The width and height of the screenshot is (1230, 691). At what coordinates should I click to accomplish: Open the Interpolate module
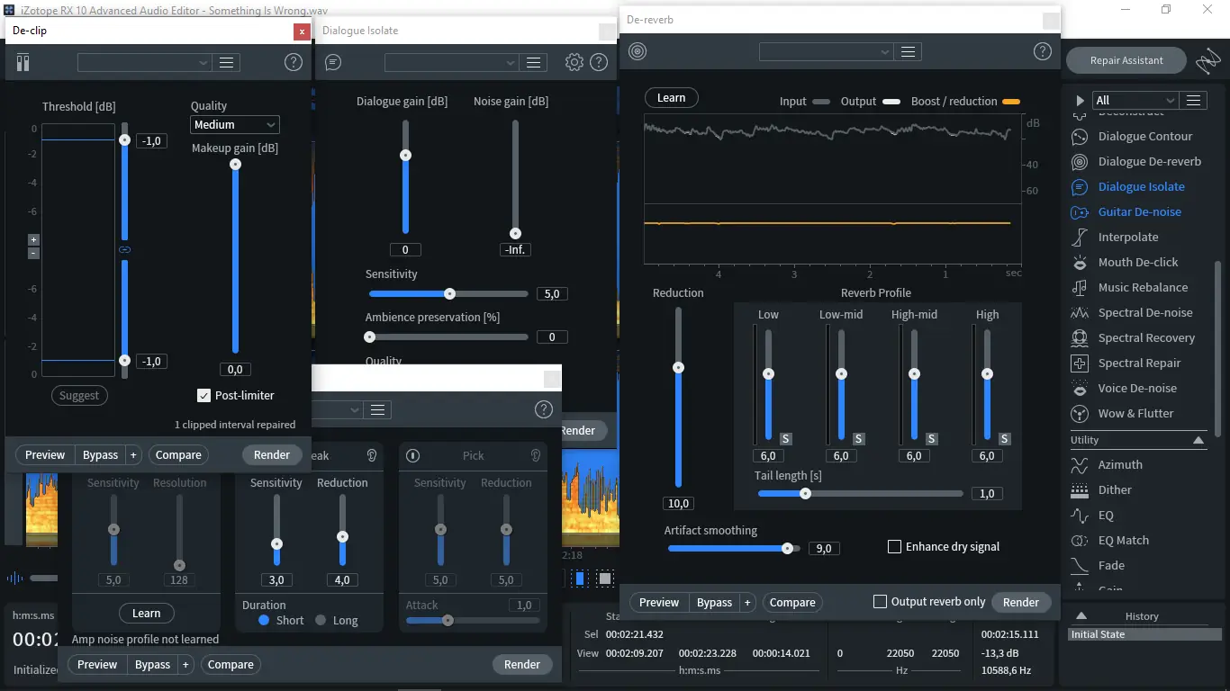point(1128,238)
